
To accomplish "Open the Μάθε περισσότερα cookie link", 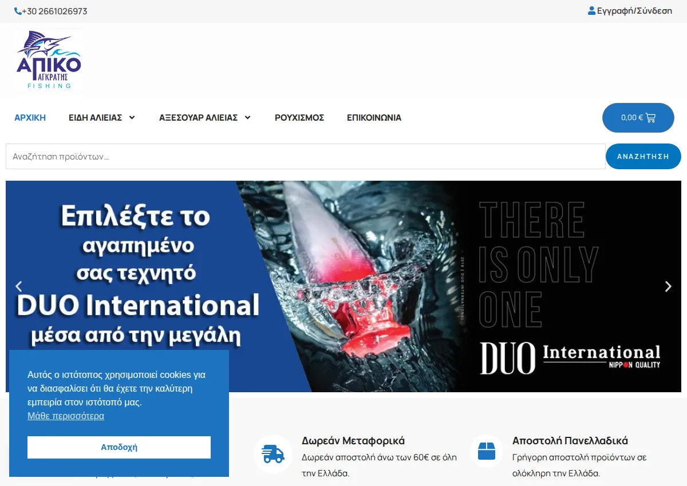I will coord(66,416).
